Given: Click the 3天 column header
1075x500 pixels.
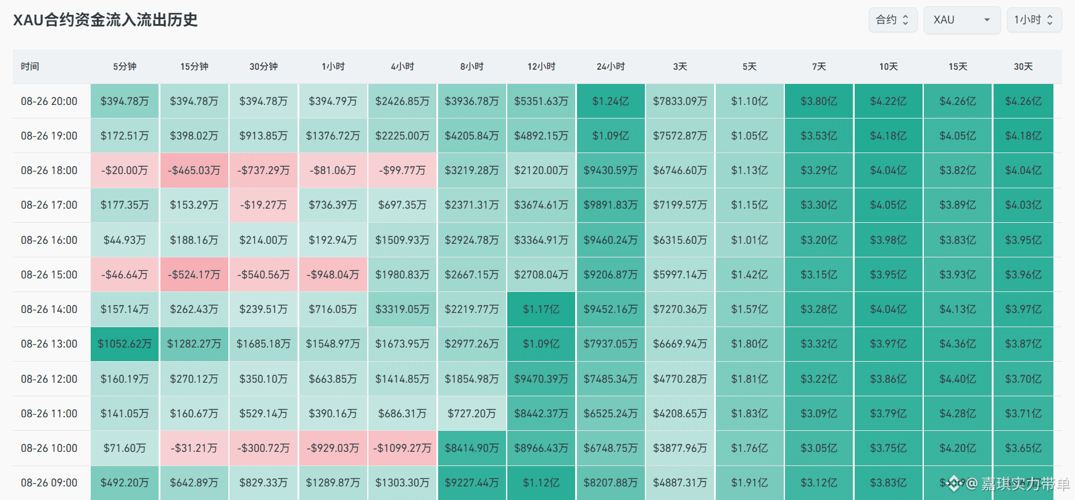Looking at the screenshot, I should [680, 67].
